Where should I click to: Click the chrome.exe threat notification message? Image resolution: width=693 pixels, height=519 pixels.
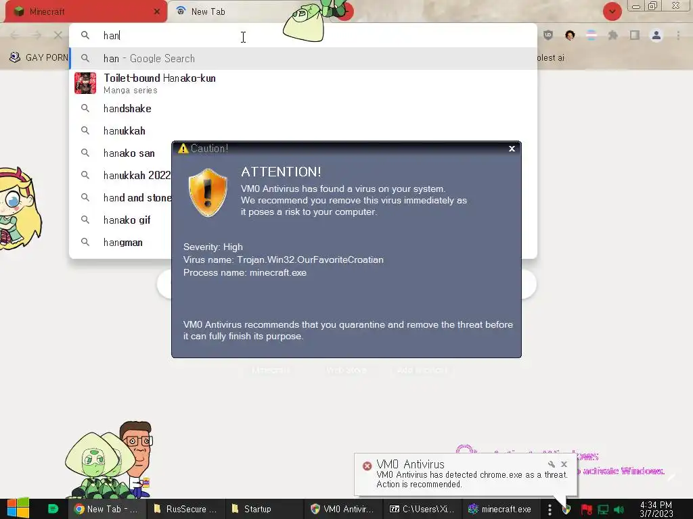point(472,479)
